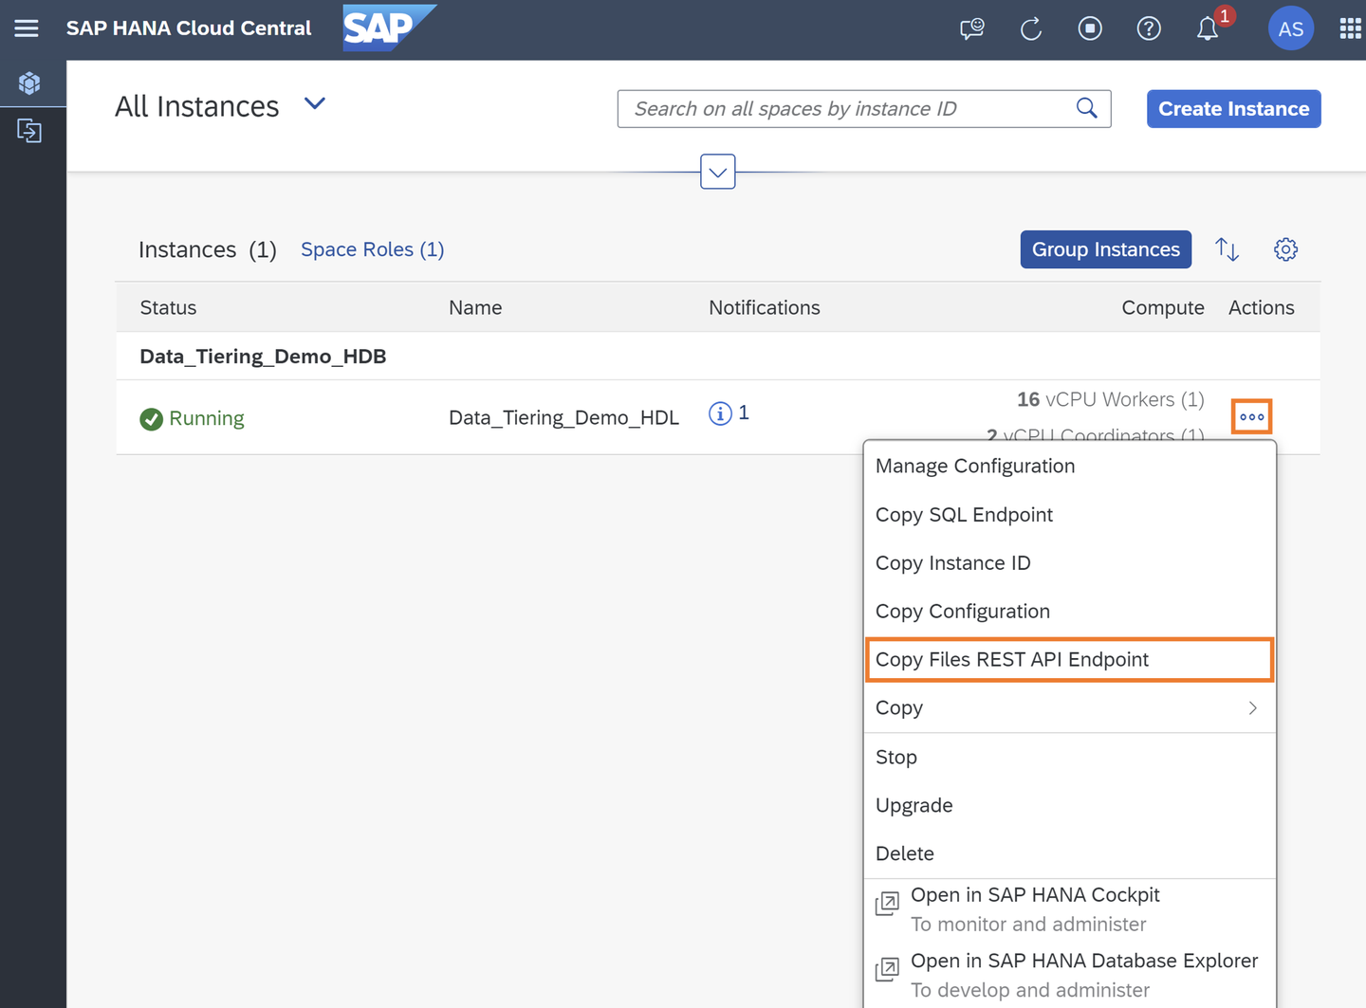
Task: Click the Name column header
Action: pyautogui.click(x=475, y=307)
